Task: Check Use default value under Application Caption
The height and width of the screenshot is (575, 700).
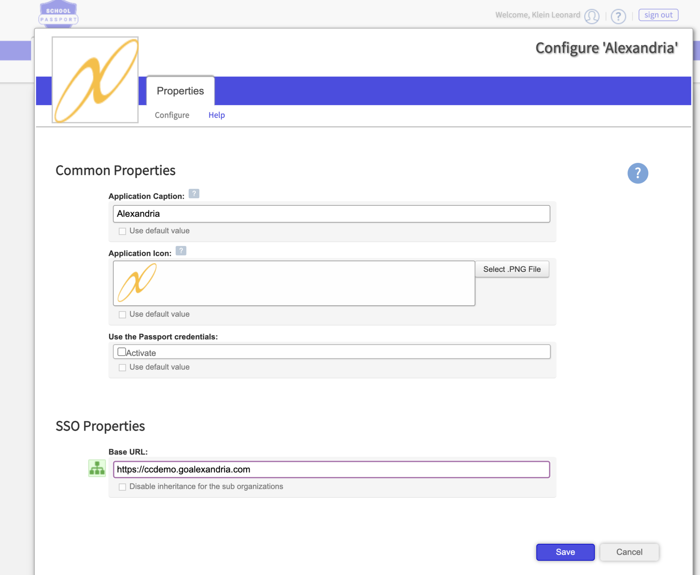Action: (122, 231)
